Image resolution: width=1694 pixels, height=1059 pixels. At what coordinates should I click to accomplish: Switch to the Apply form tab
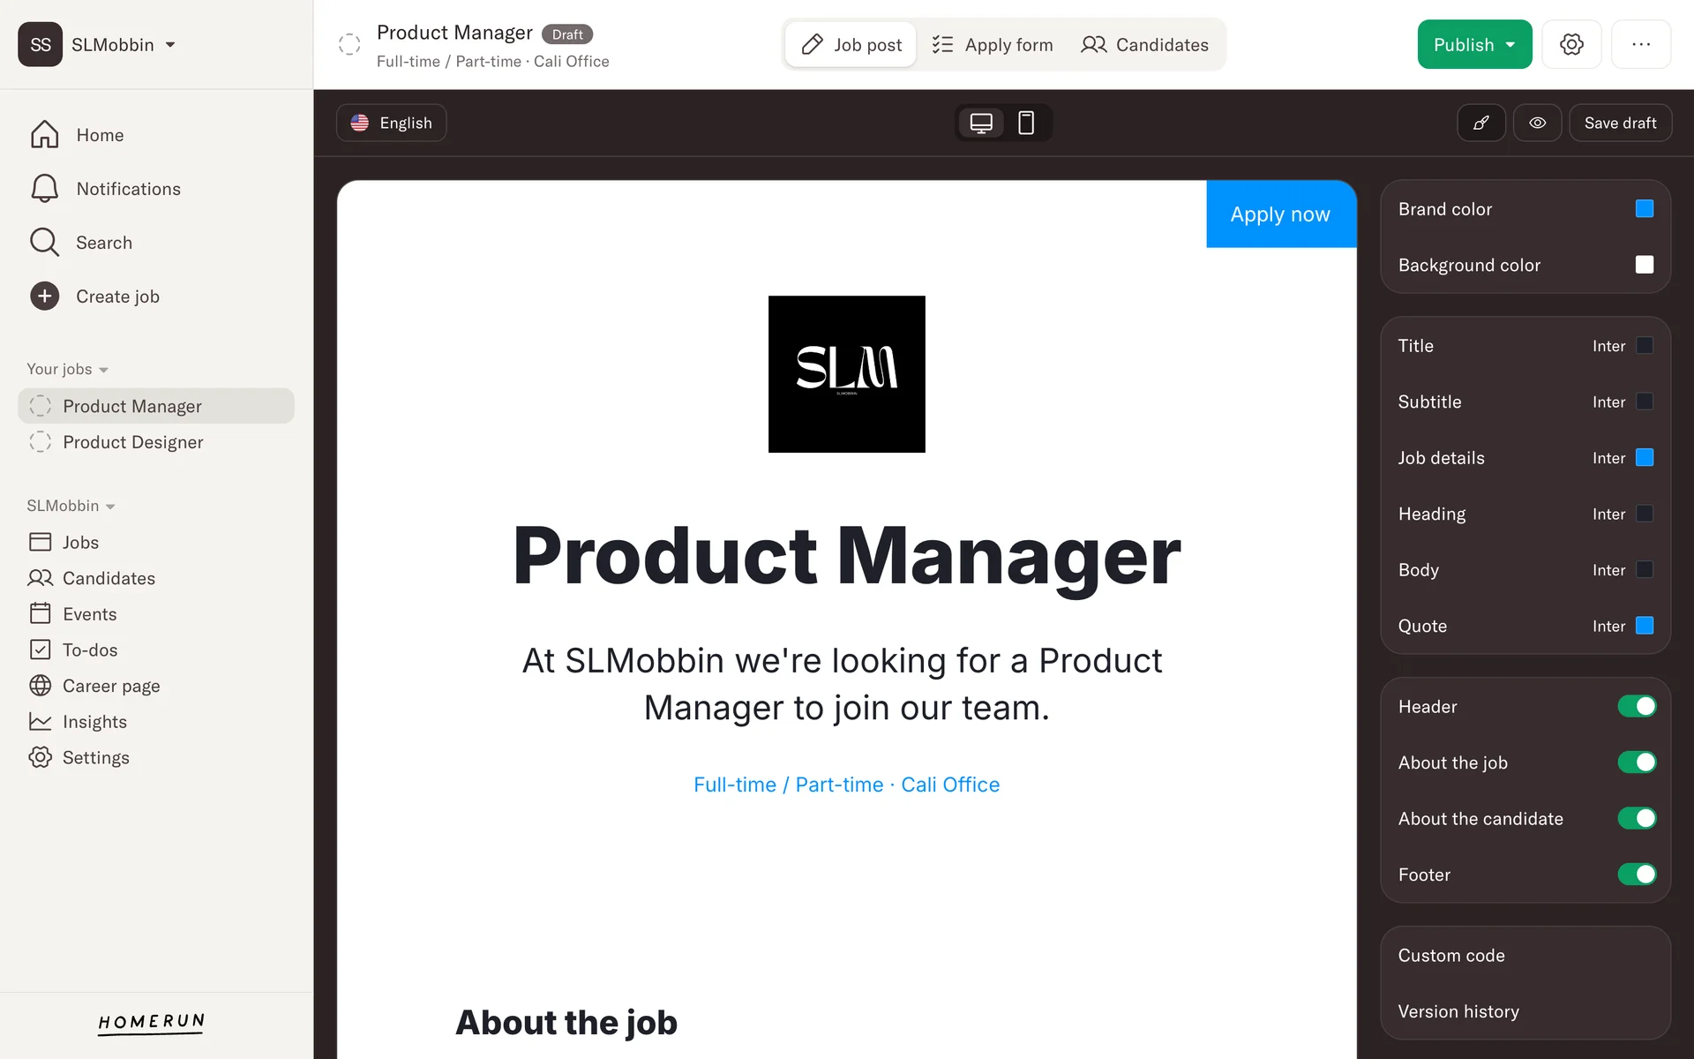993,44
